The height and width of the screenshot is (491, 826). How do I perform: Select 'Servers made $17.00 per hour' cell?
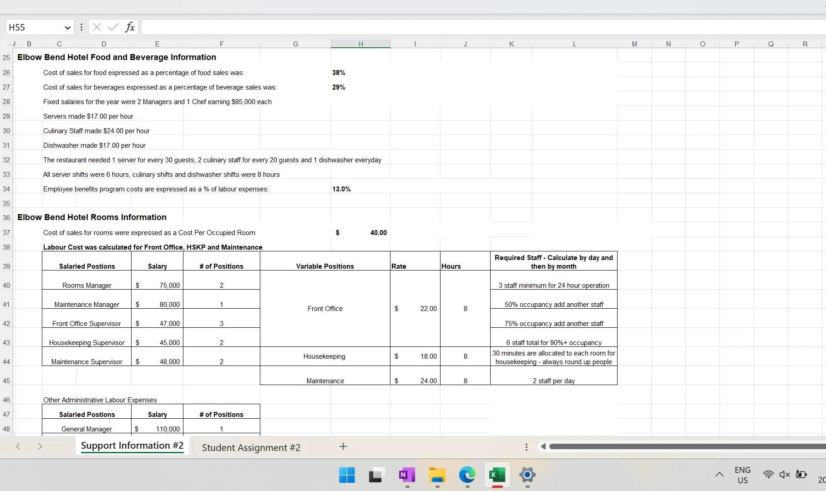click(88, 116)
